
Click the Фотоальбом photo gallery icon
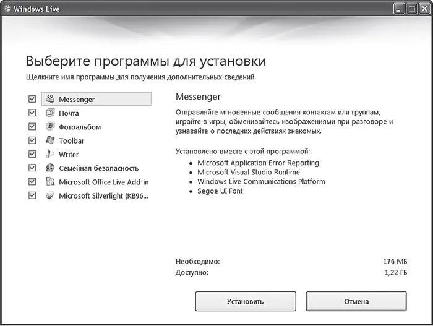tap(50, 126)
